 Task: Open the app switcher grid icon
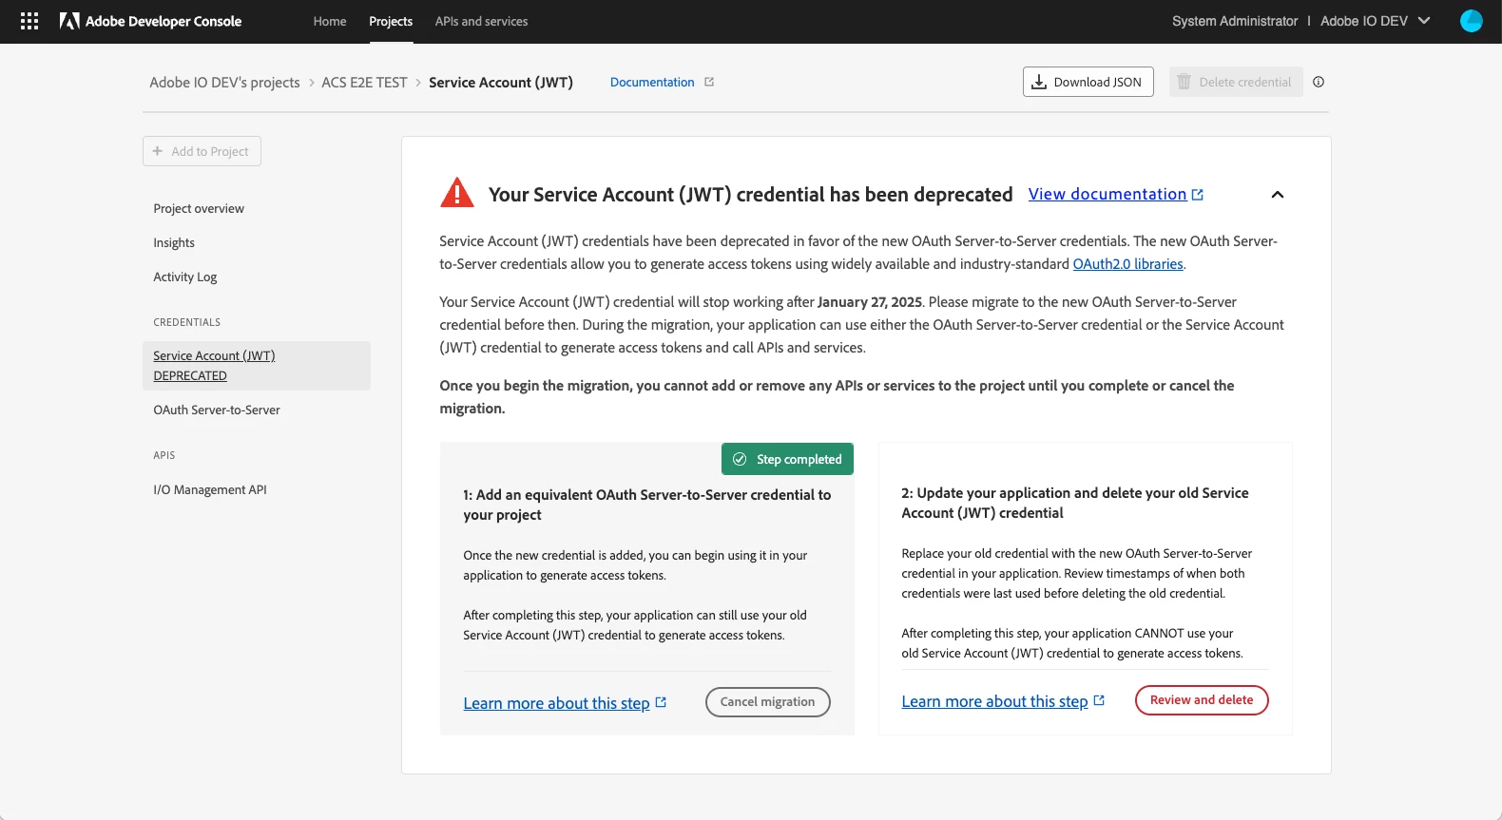pos(29,21)
